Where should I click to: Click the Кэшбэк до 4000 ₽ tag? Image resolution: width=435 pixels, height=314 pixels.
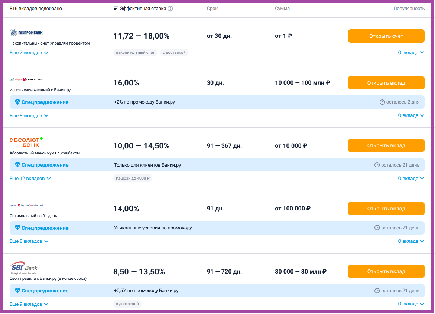coord(133,178)
